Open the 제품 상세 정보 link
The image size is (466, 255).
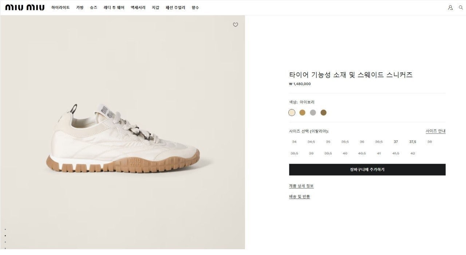pos(301,186)
